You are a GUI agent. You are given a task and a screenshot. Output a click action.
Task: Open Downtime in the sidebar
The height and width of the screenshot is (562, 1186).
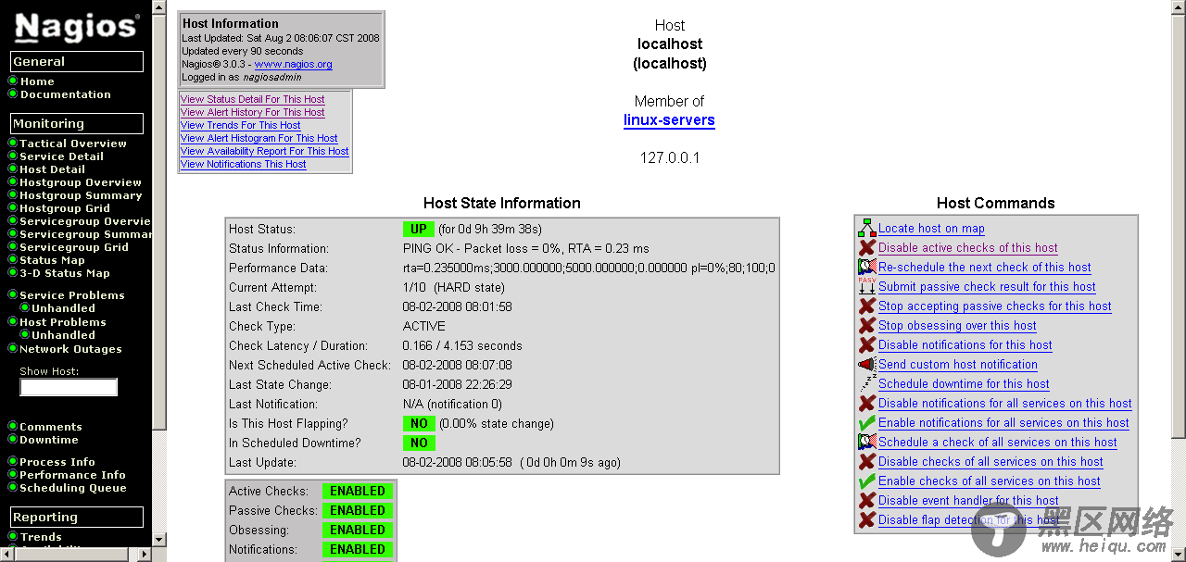pyautogui.click(x=49, y=440)
